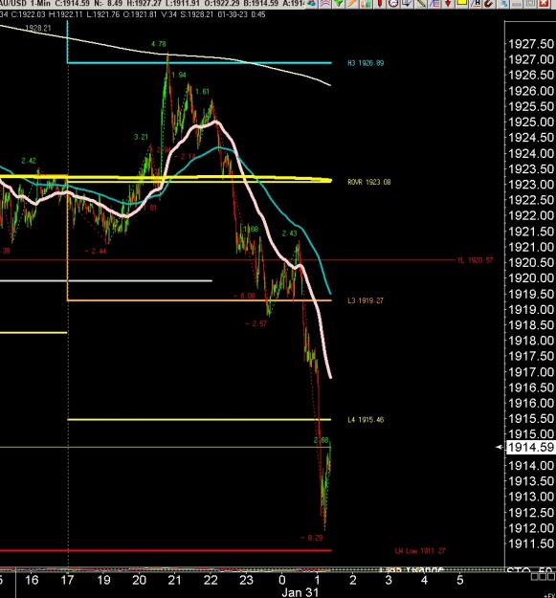This screenshot has width=556, height=598.
Task: Click the 3.21 swing label
Action: coord(141,137)
